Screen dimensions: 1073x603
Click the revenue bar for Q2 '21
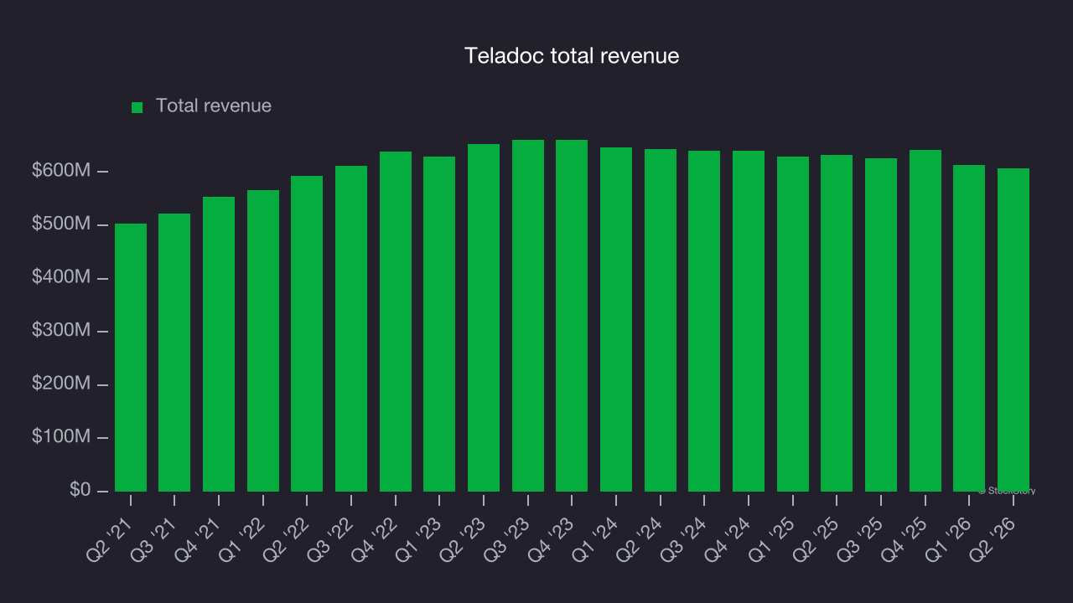coord(131,358)
